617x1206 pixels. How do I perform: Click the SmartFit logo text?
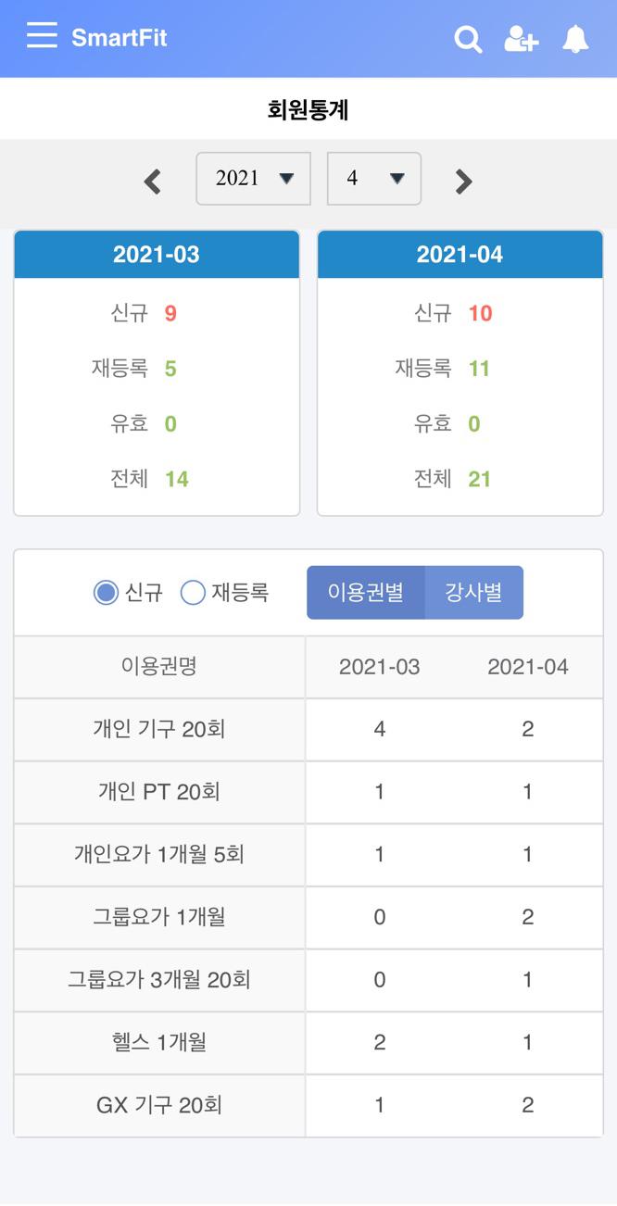(x=120, y=38)
